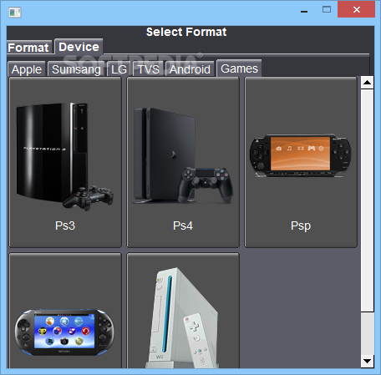
Task: Open the Device tab
Action: tap(79, 47)
